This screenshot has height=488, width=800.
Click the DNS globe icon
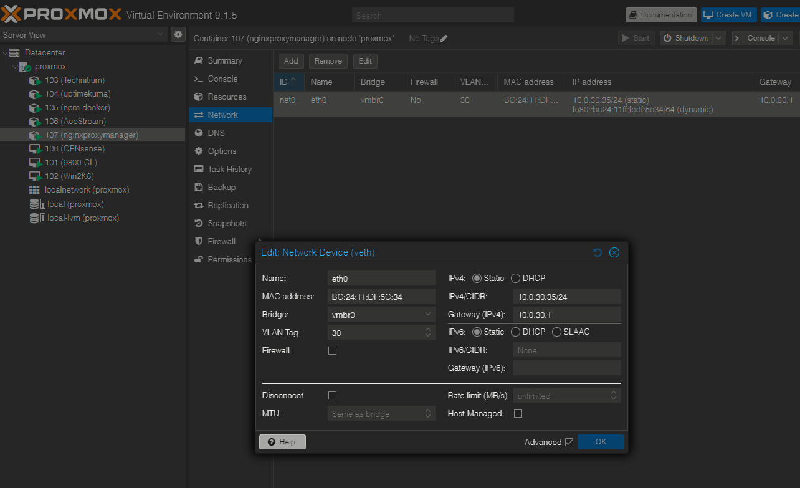199,133
